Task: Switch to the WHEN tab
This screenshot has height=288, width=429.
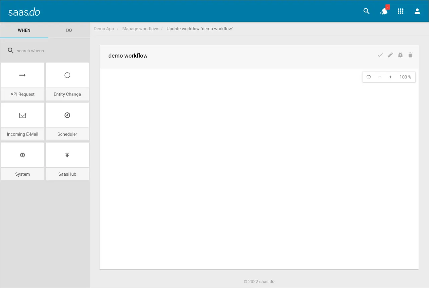Action: pos(24,30)
